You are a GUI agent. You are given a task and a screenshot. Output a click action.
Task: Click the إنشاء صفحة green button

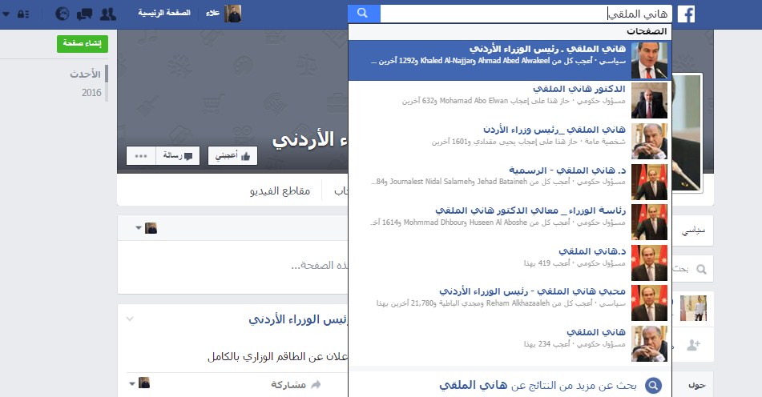coord(82,44)
